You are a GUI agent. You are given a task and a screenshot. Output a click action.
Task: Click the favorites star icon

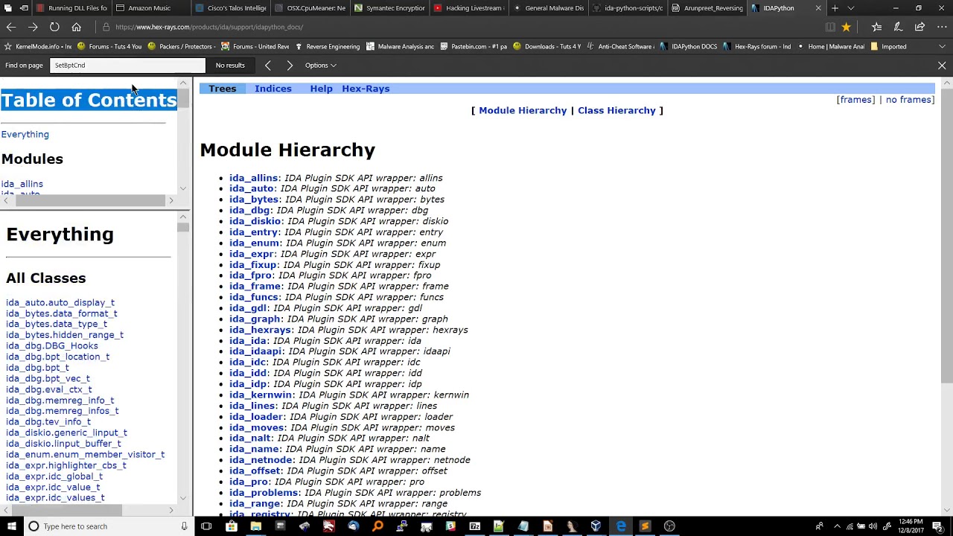[846, 27]
